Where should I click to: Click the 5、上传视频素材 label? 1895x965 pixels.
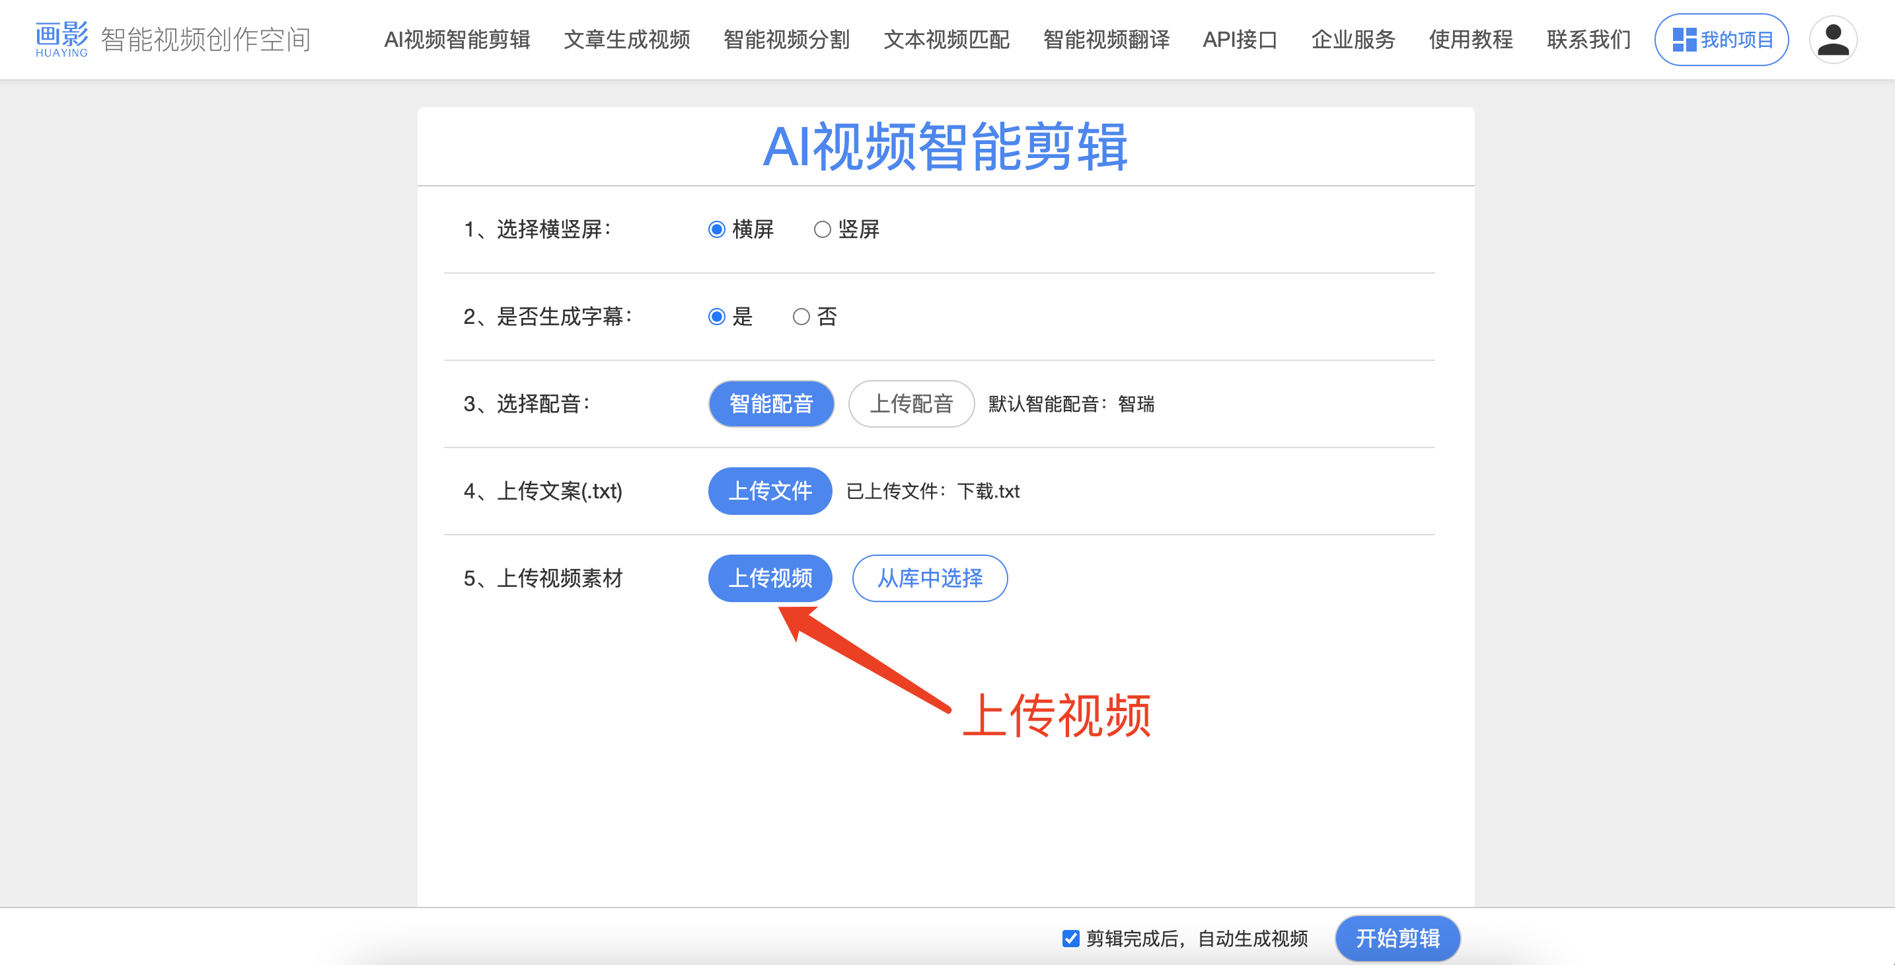coord(543,578)
